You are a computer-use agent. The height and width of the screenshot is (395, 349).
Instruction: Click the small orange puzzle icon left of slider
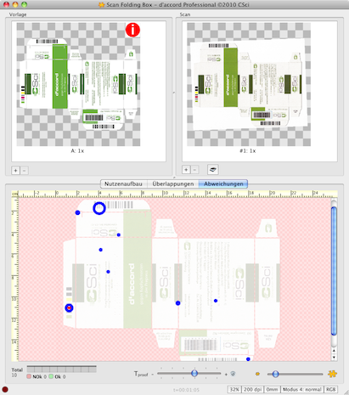257,374
